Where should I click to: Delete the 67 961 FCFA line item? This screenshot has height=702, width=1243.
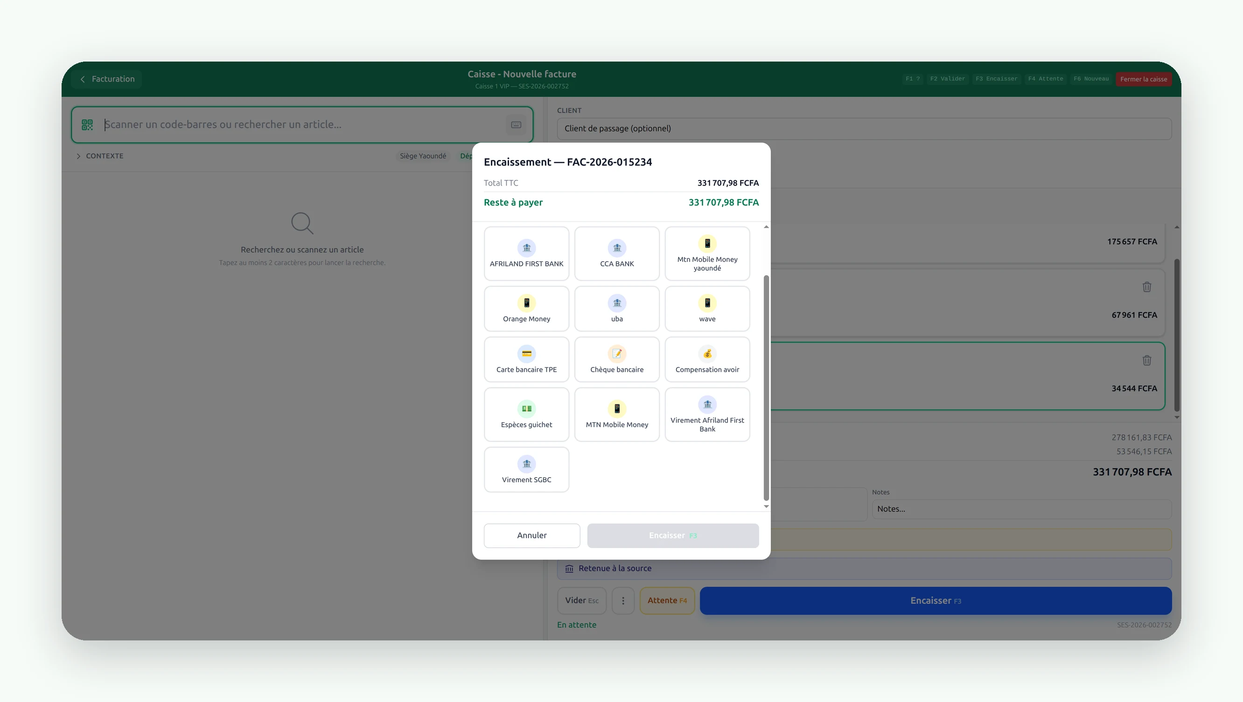tap(1146, 287)
